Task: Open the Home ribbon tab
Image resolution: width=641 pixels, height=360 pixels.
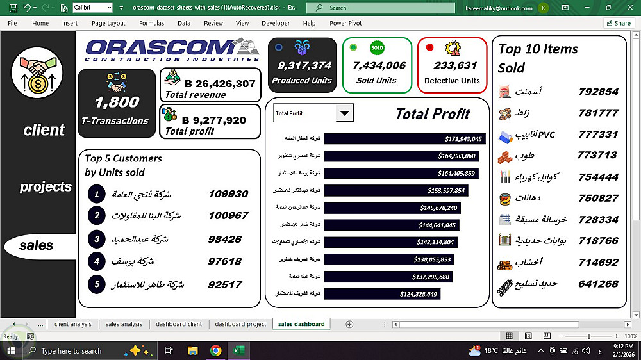Action: [40, 23]
